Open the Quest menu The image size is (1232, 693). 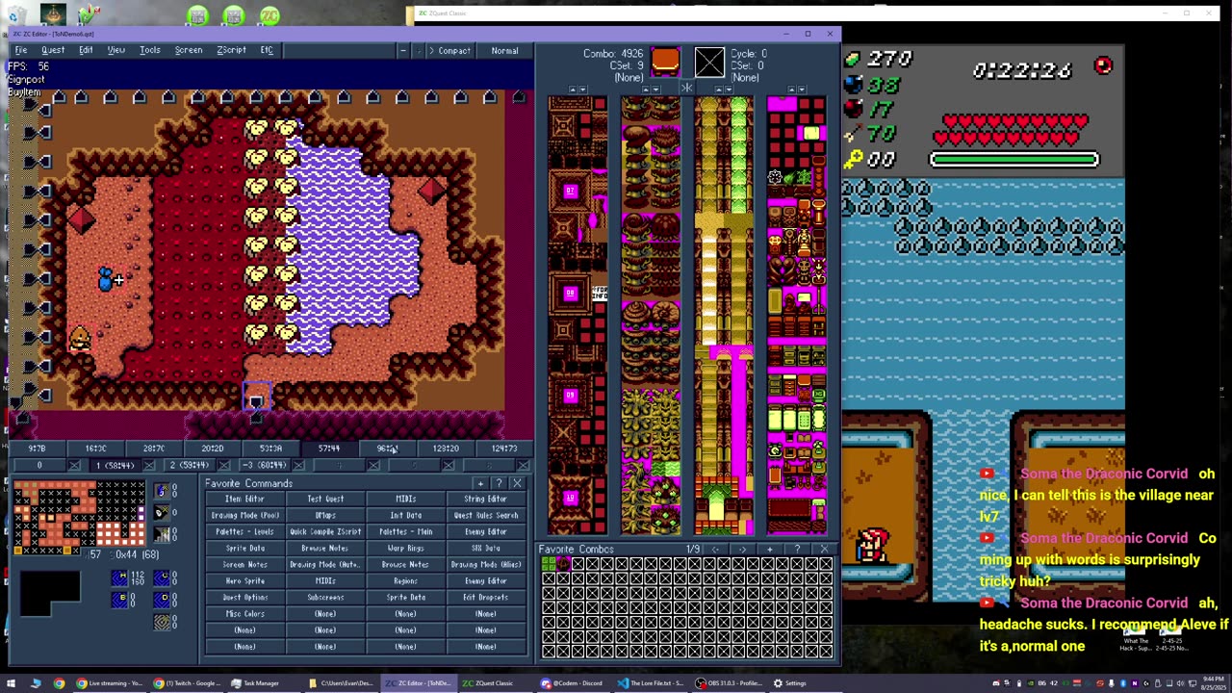(53, 50)
